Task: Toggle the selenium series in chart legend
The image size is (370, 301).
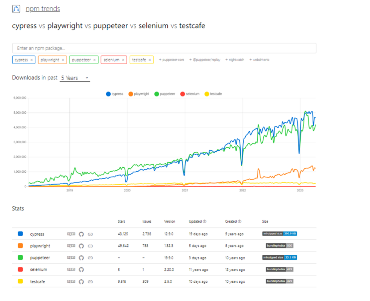Action: coord(190,94)
